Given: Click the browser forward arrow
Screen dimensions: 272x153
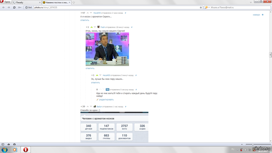Looking at the screenshot, I should pyautogui.click(x=9, y=7).
